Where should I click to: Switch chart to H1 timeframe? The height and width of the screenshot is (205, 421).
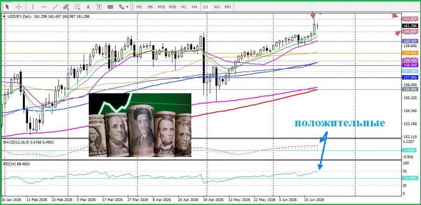[184, 7]
